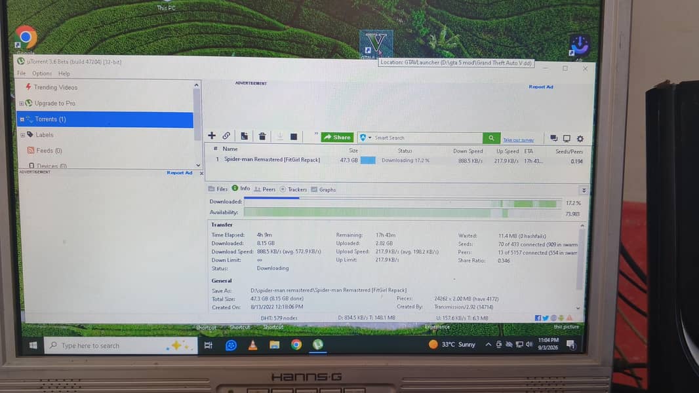Image resolution: width=699 pixels, height=393 pixels.
Task: Sort by the Up Speed column header
Action: pyautogui.click(x=508, y=151)
